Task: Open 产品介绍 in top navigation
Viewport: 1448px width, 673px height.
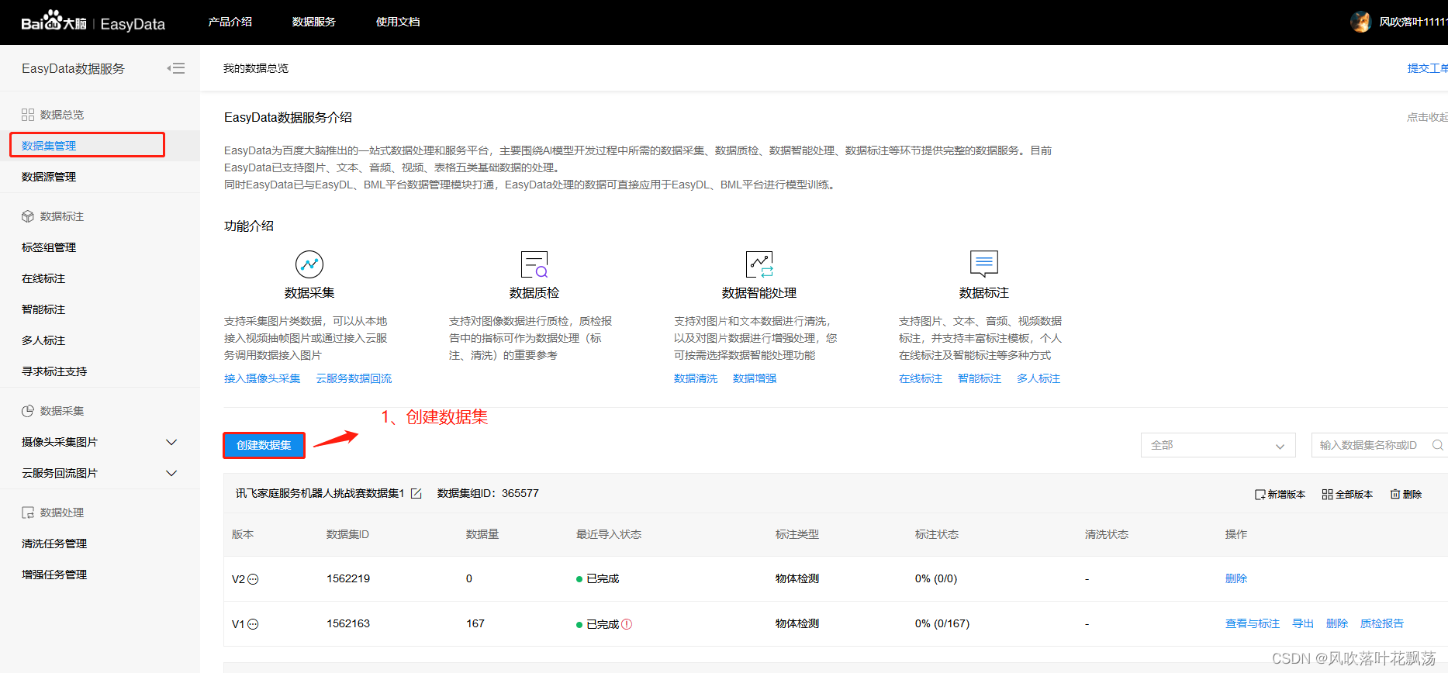Action: pos(230,22)
